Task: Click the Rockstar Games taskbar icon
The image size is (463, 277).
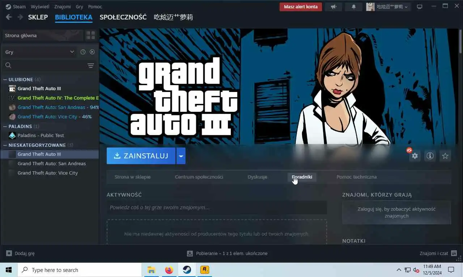Action: click(205, 270)
